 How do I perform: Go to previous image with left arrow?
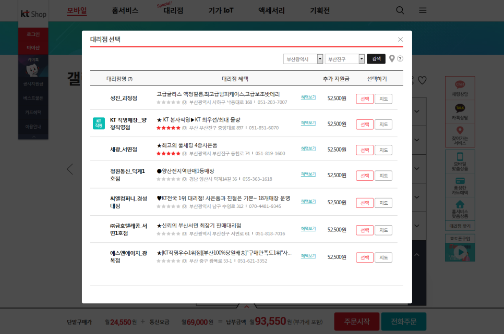[x=70, y=169]
